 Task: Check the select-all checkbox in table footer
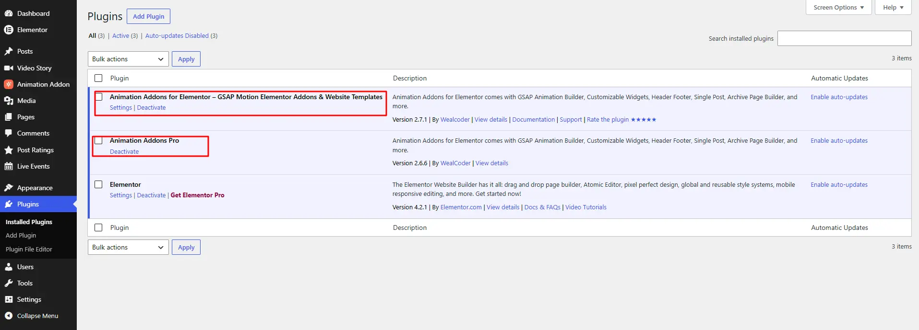(98, 228)
